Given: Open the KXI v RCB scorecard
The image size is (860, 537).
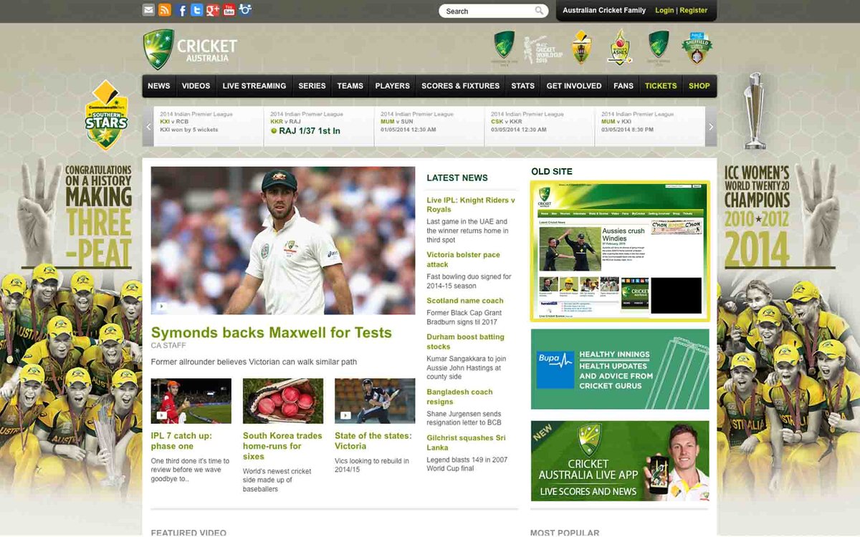Looking at the screenshot, I should (x=209, y=127).
